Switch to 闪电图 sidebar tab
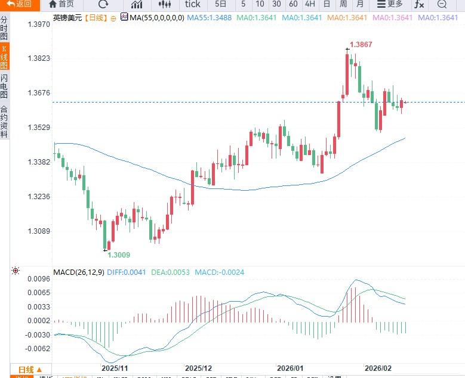Viewport: 465px width, 378px height. 4,86
